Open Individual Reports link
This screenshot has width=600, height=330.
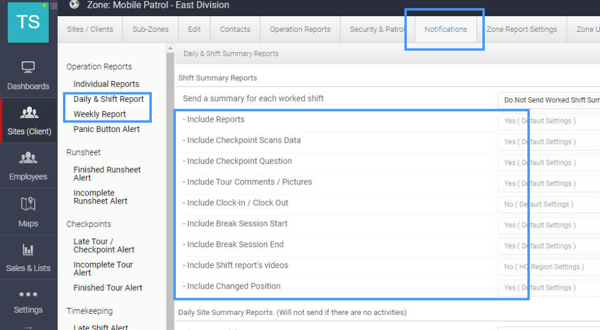coord(106,84)
